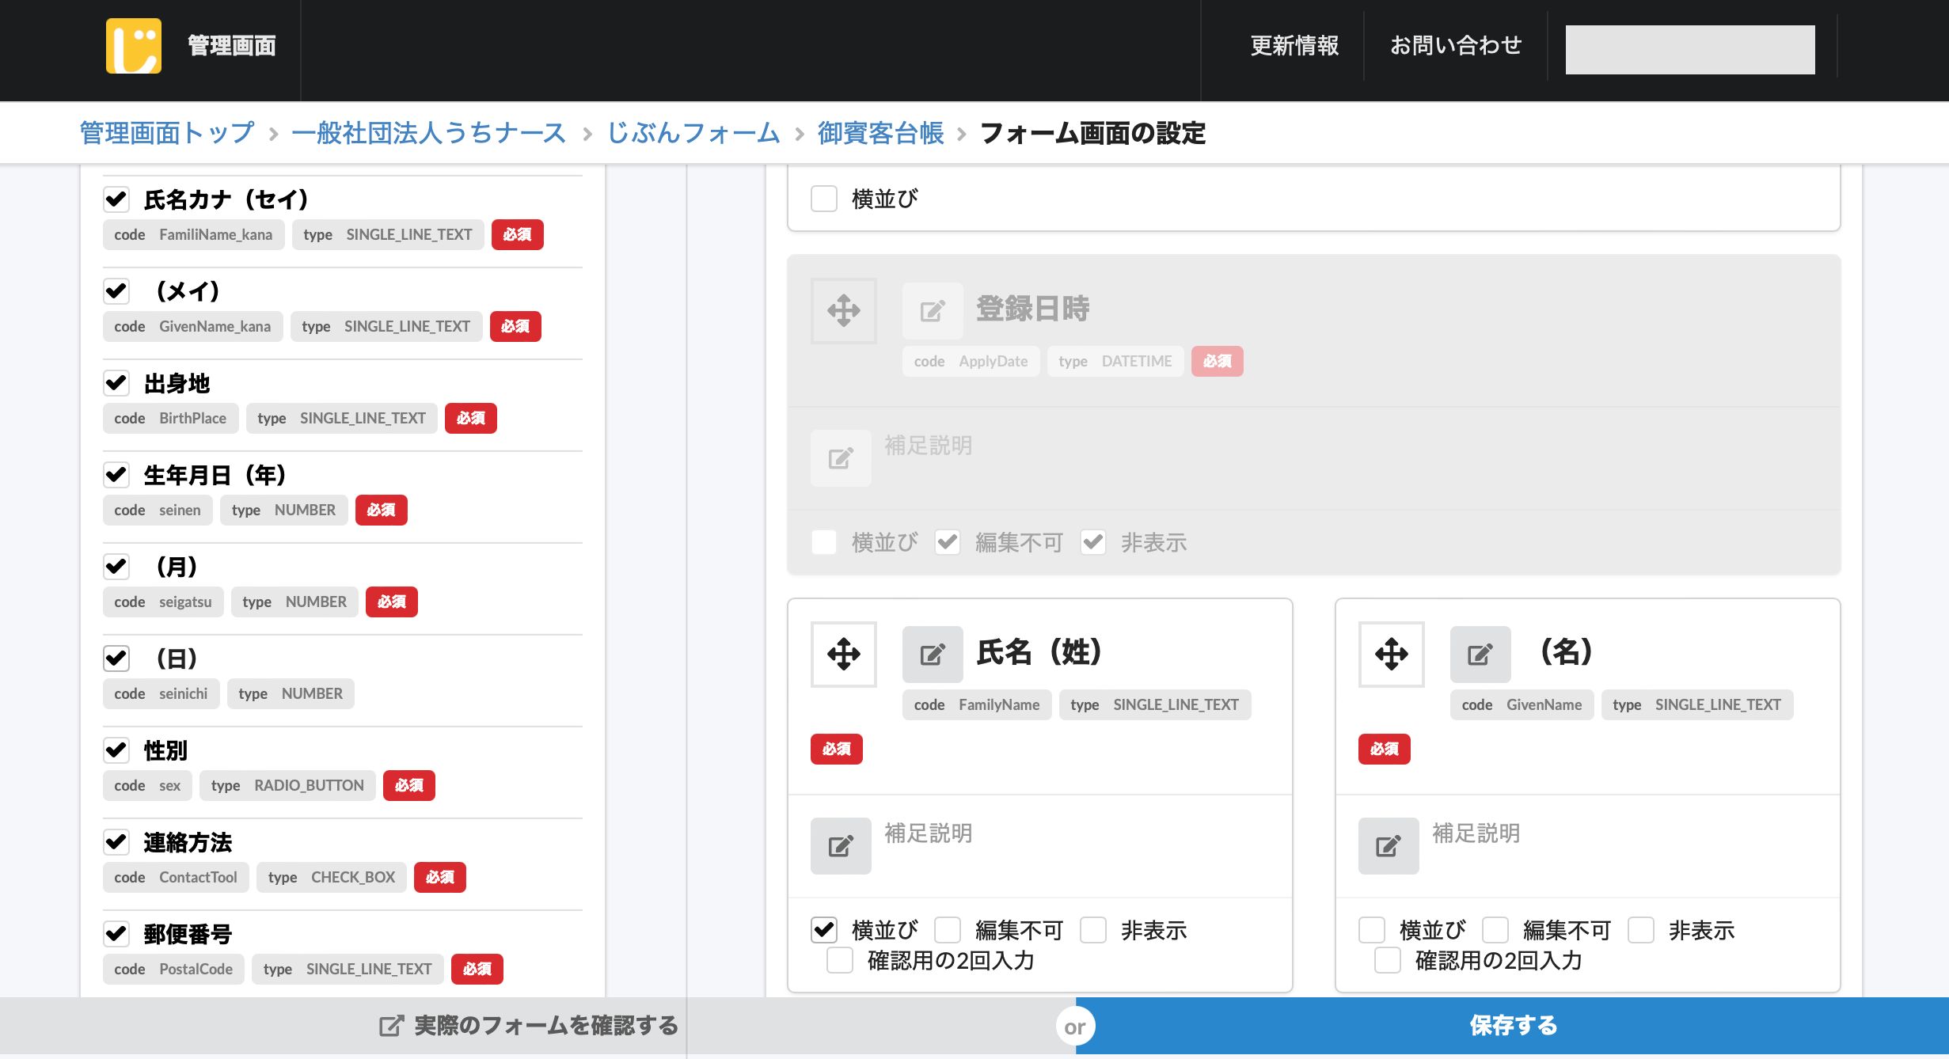Open the 御賓客台帳 breadcrumb link
Screen dimensions: 1949x1059
pos(880,133)
